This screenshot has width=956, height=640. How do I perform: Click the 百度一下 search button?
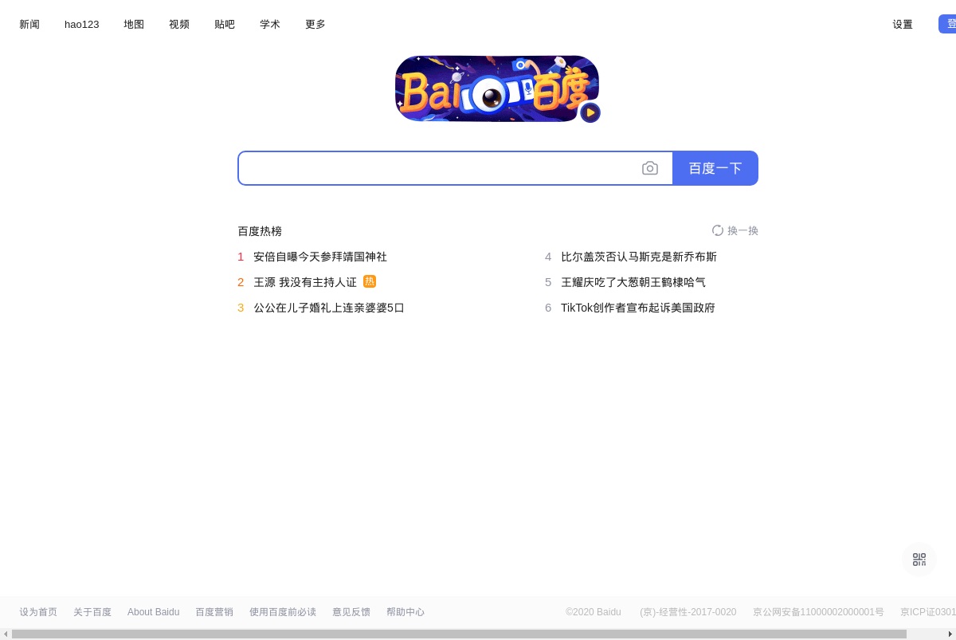coord(715,168)
